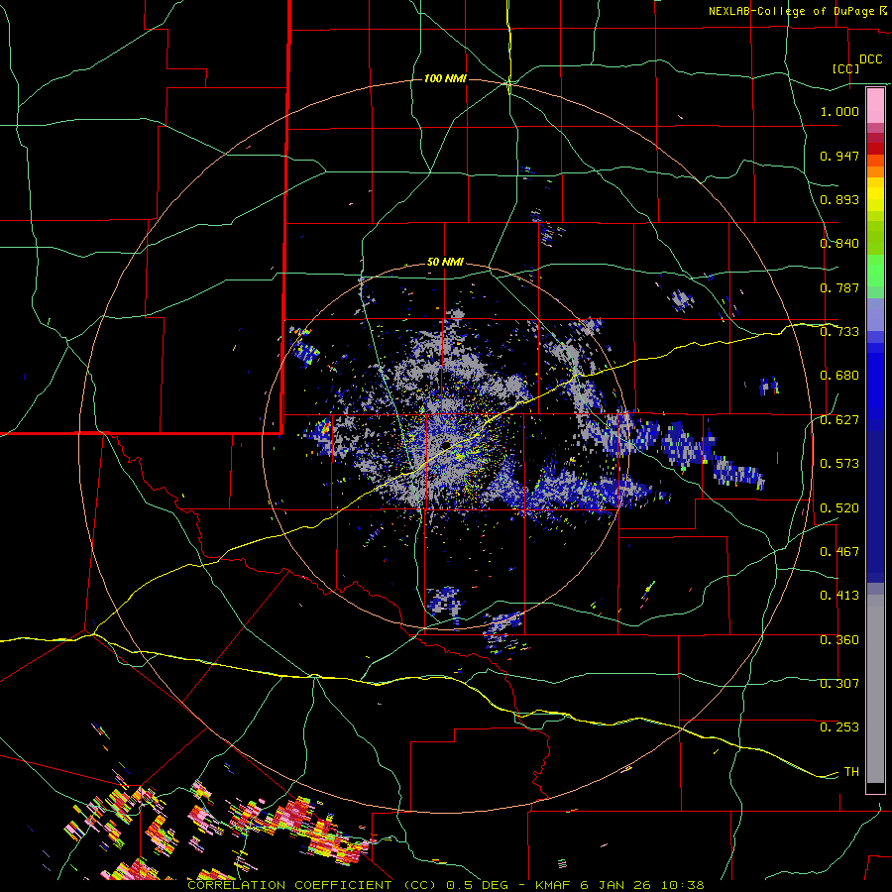This screenshot has width=892, height=892.
Task: Select the 0.680 legend value
Action: click(x=839, y=376)
